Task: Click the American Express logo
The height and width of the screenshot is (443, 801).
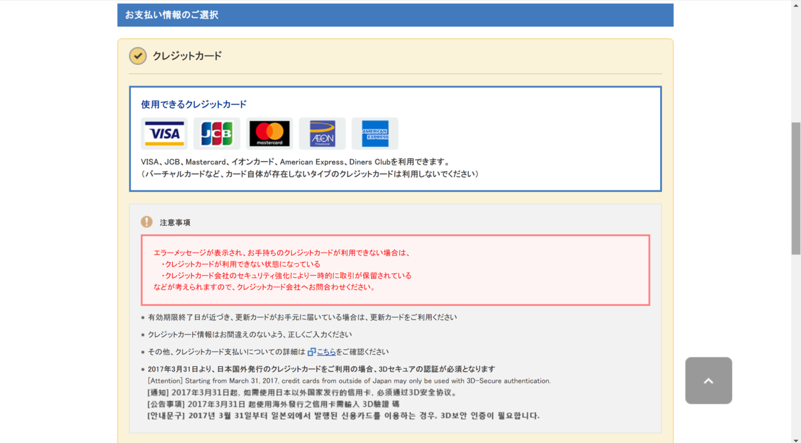Action: (x=375, y=134)
